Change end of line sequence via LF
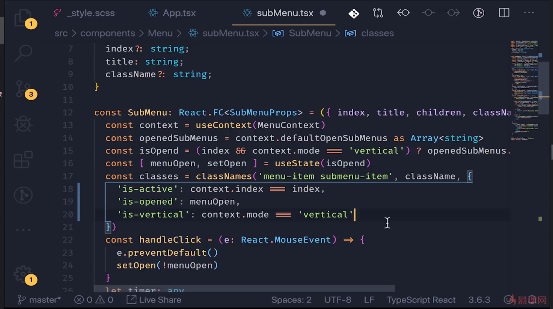 [369, 300]
